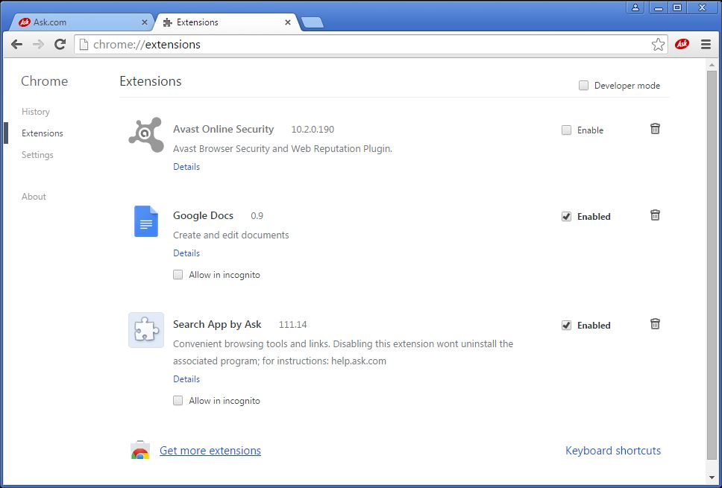Screen dimensions: 722x488
Task: Open the Get more extensions link
Action: point(210,451)
